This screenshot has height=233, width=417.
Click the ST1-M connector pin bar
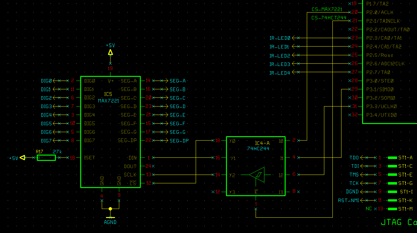[392, 209]
